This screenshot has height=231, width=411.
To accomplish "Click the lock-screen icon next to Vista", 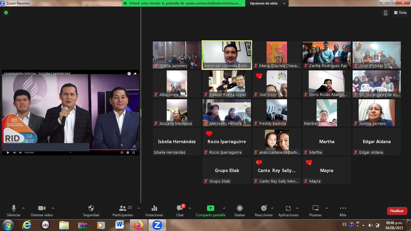I will [x=386, y=13].
